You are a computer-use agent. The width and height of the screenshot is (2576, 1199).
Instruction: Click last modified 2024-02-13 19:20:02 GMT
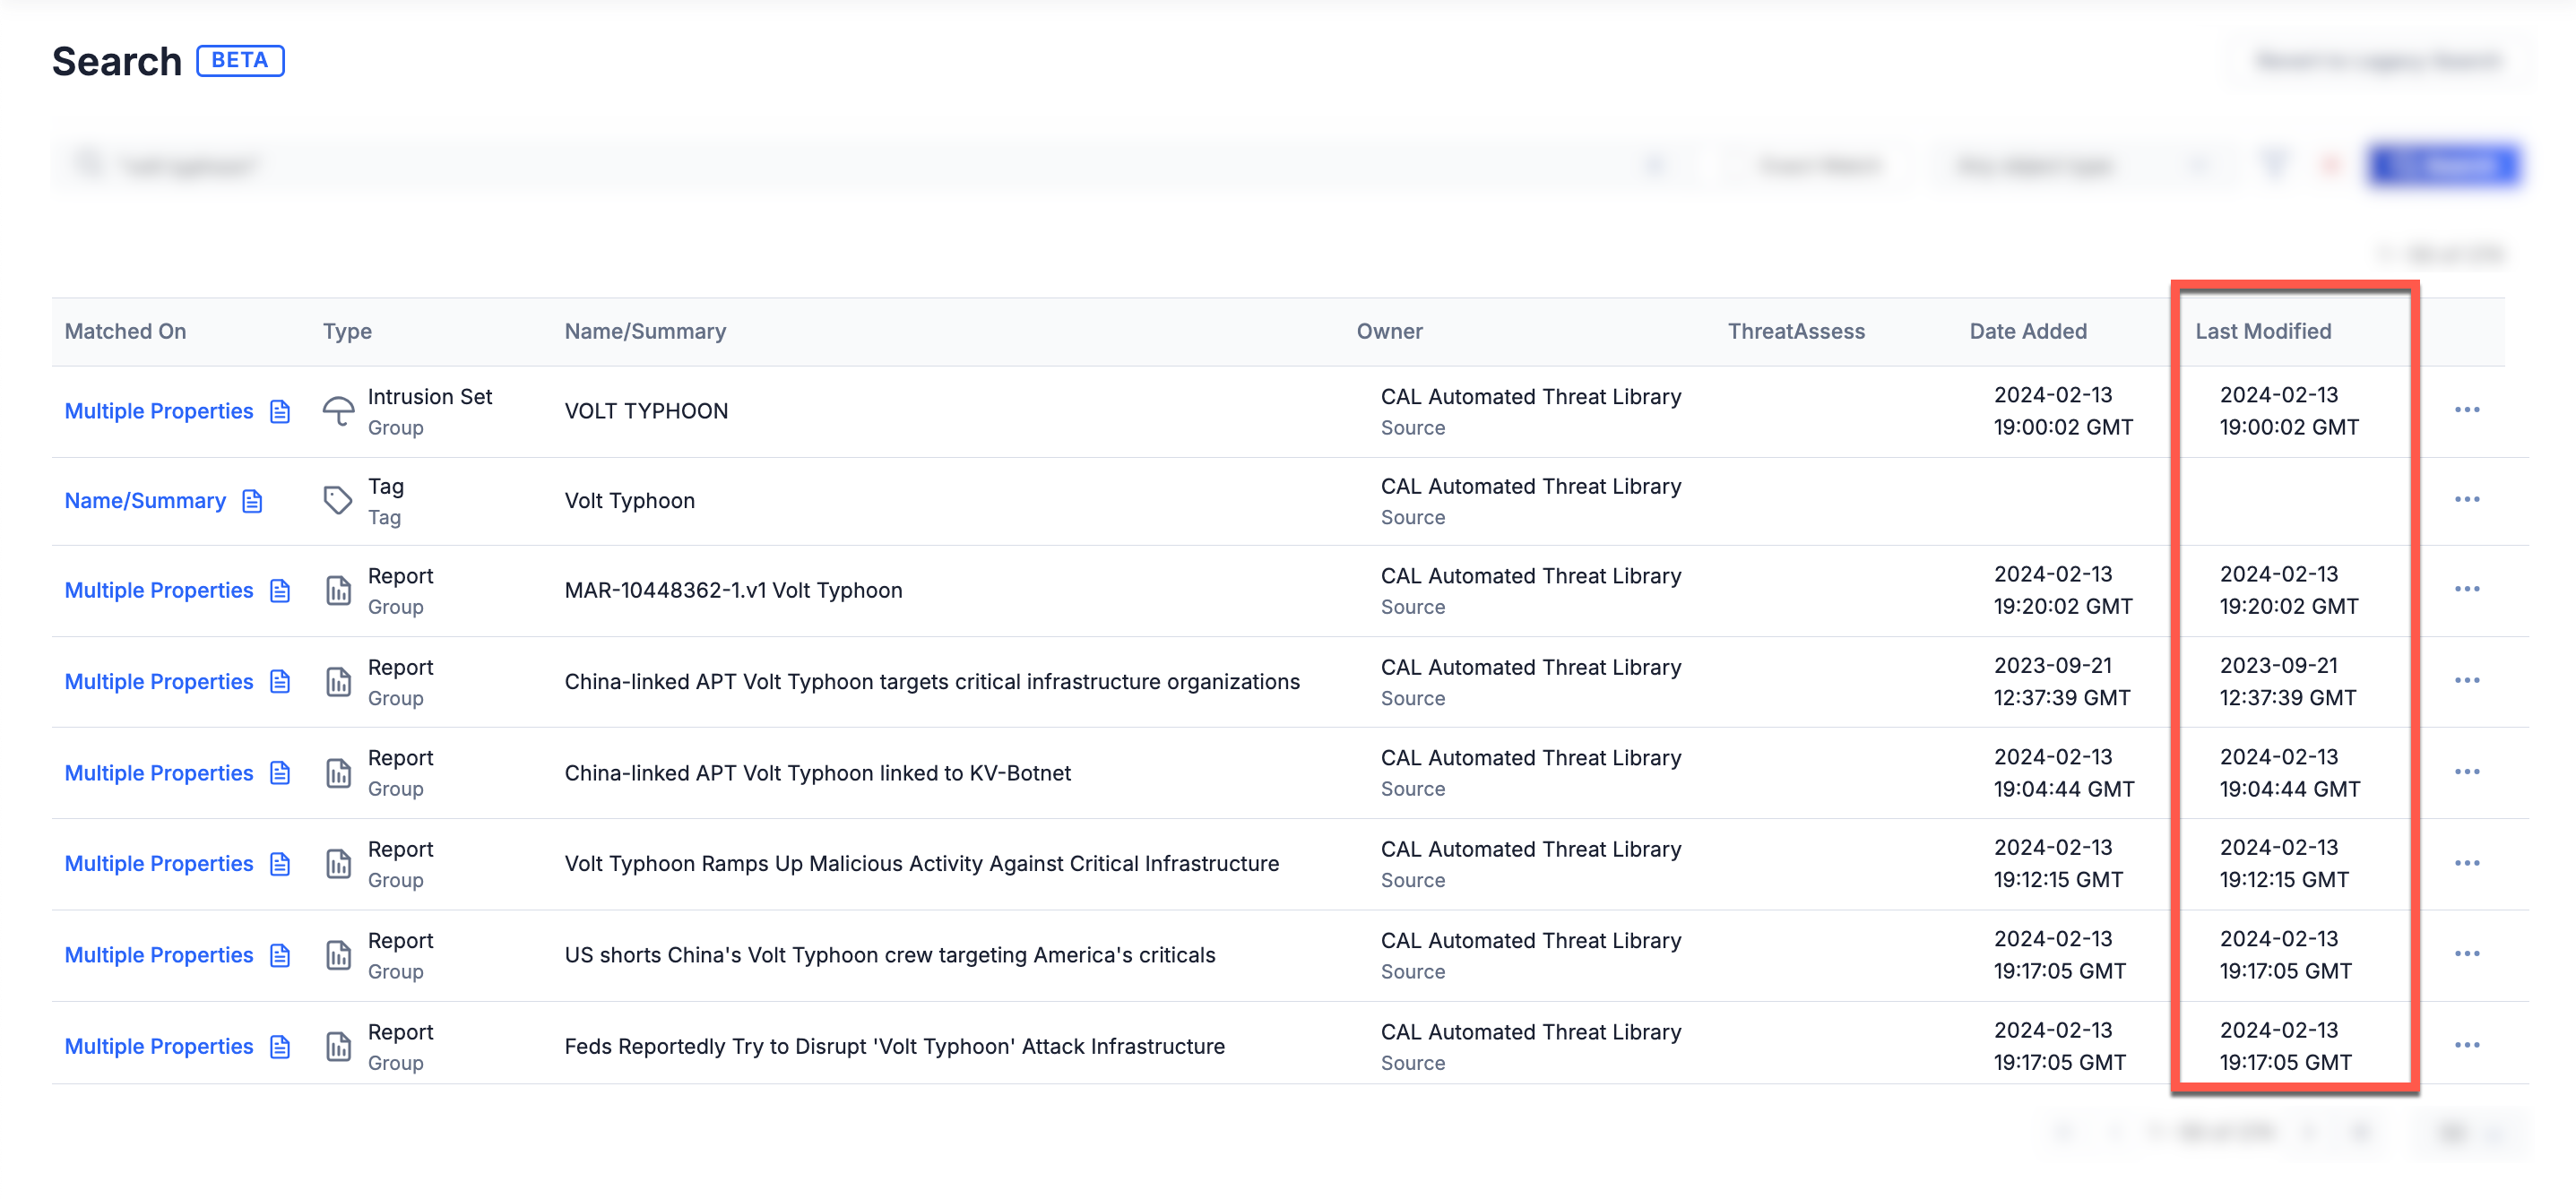pos(2288,590)
